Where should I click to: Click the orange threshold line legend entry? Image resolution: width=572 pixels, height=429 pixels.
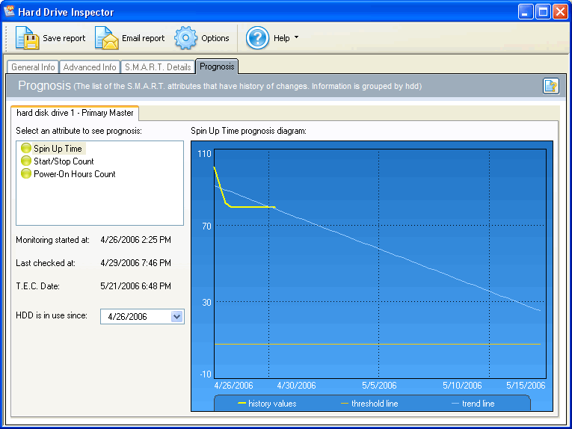369,404
